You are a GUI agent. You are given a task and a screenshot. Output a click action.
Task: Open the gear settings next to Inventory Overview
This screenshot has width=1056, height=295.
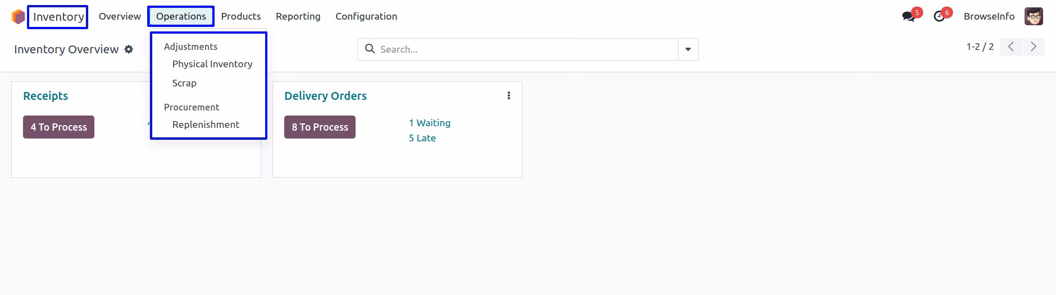129,49
